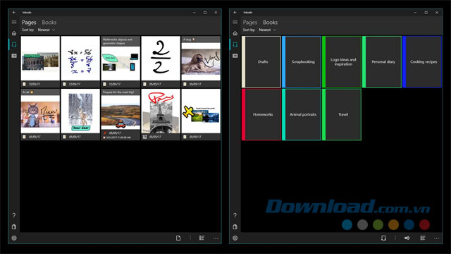Expand Sort by Newest dropdown in Pages view

(47, 30)
